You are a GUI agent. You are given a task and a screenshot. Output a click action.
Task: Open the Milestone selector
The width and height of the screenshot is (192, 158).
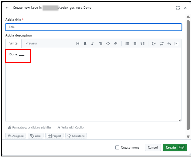[76, 136]
